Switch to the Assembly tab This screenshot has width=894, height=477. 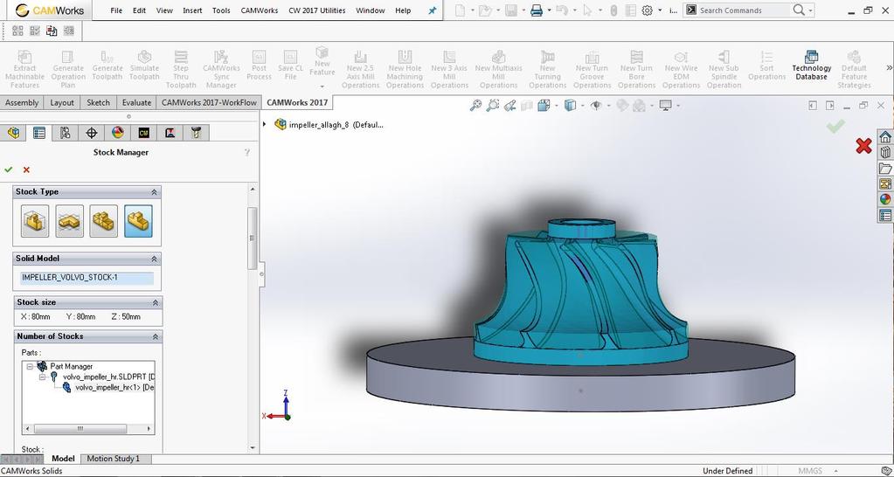(22, 102)
